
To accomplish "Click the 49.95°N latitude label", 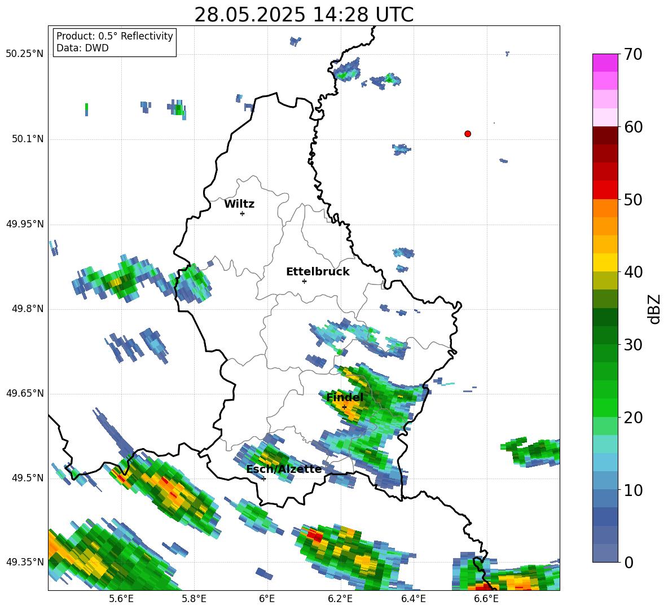I will tap(25, 223).
